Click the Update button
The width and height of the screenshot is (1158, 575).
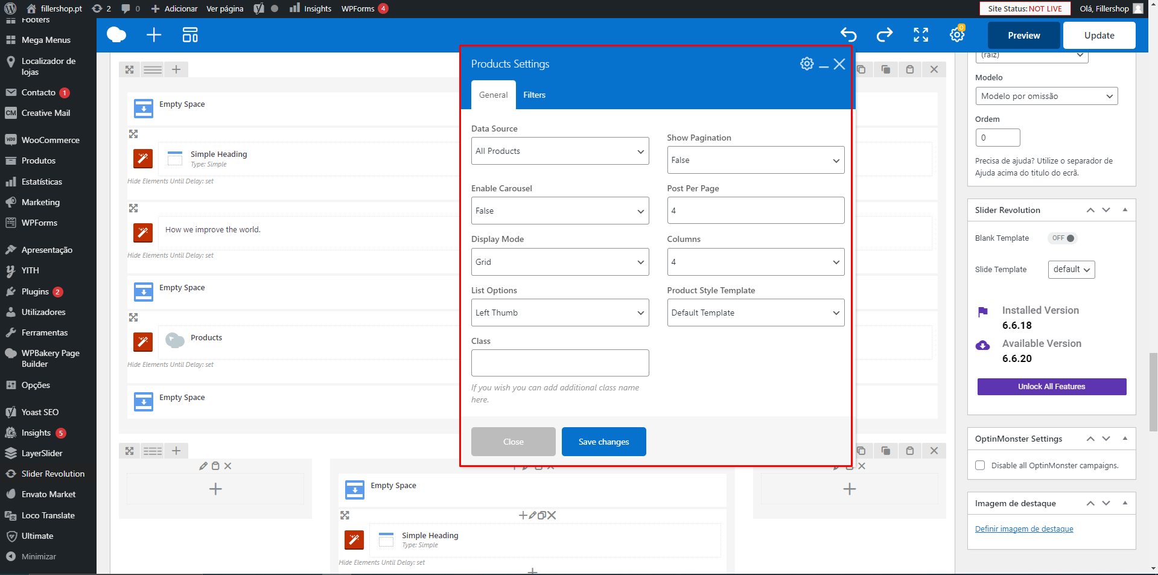[1099, 35]
